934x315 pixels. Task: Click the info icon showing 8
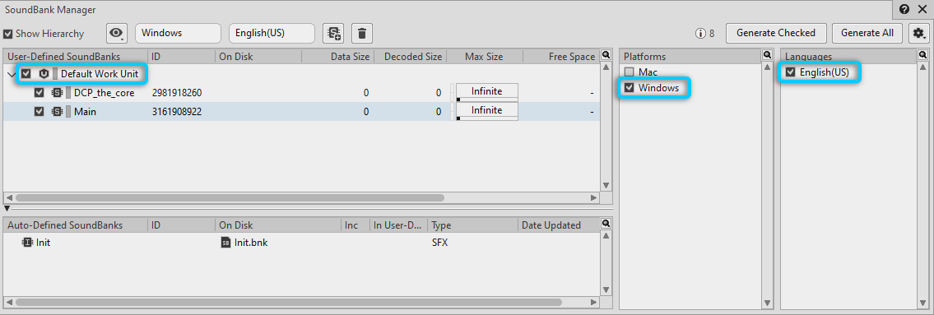click(x=700, y=34)
